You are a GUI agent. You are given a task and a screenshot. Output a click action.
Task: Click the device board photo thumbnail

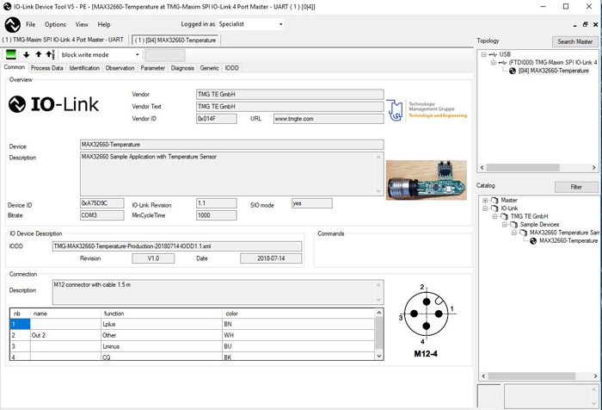tap(427, 180)
